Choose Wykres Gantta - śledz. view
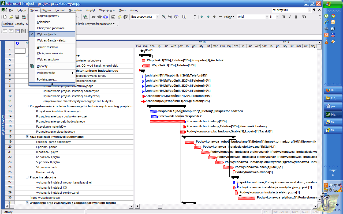Image resolution: width=343 pixels, height=214 pixels. coord(52,40)
